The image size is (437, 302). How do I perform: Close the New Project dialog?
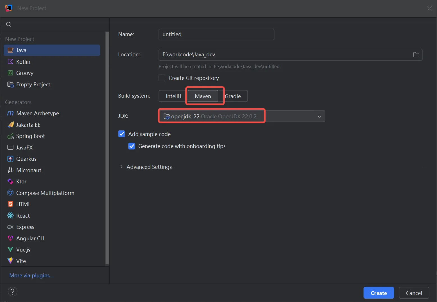pos(429,8)
